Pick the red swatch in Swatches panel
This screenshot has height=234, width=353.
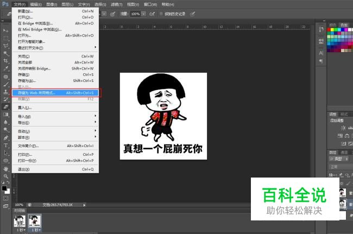(x=329, y=30)
